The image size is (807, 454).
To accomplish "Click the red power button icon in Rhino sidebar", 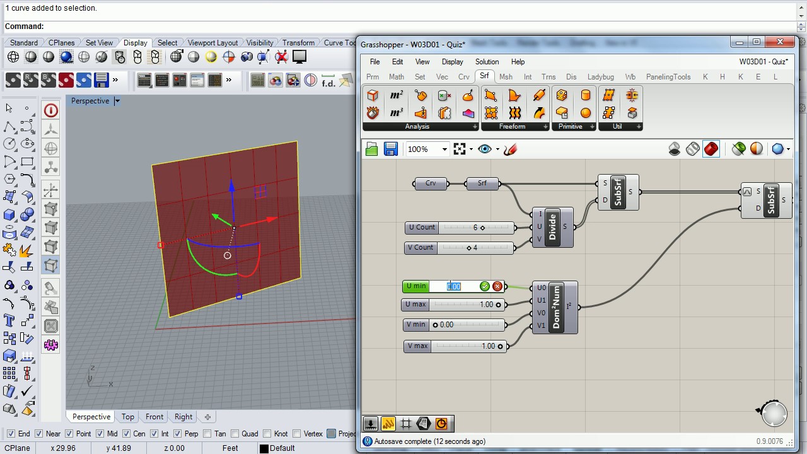I will click(51, 110).
